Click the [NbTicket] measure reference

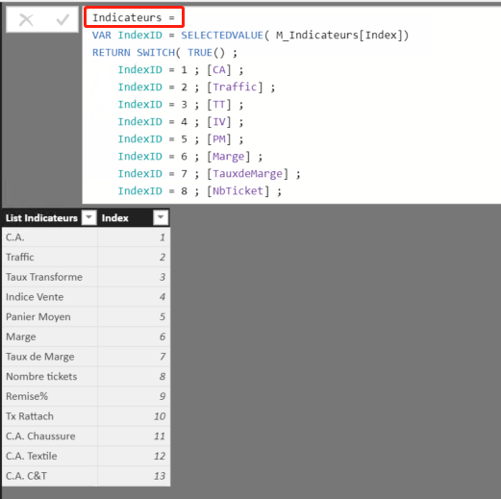(238, 190)
